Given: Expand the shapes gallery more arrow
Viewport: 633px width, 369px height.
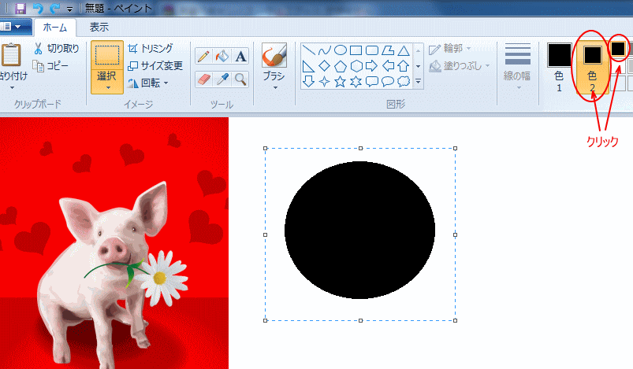Looking at the screenshot, I should (x=419, y=82).
